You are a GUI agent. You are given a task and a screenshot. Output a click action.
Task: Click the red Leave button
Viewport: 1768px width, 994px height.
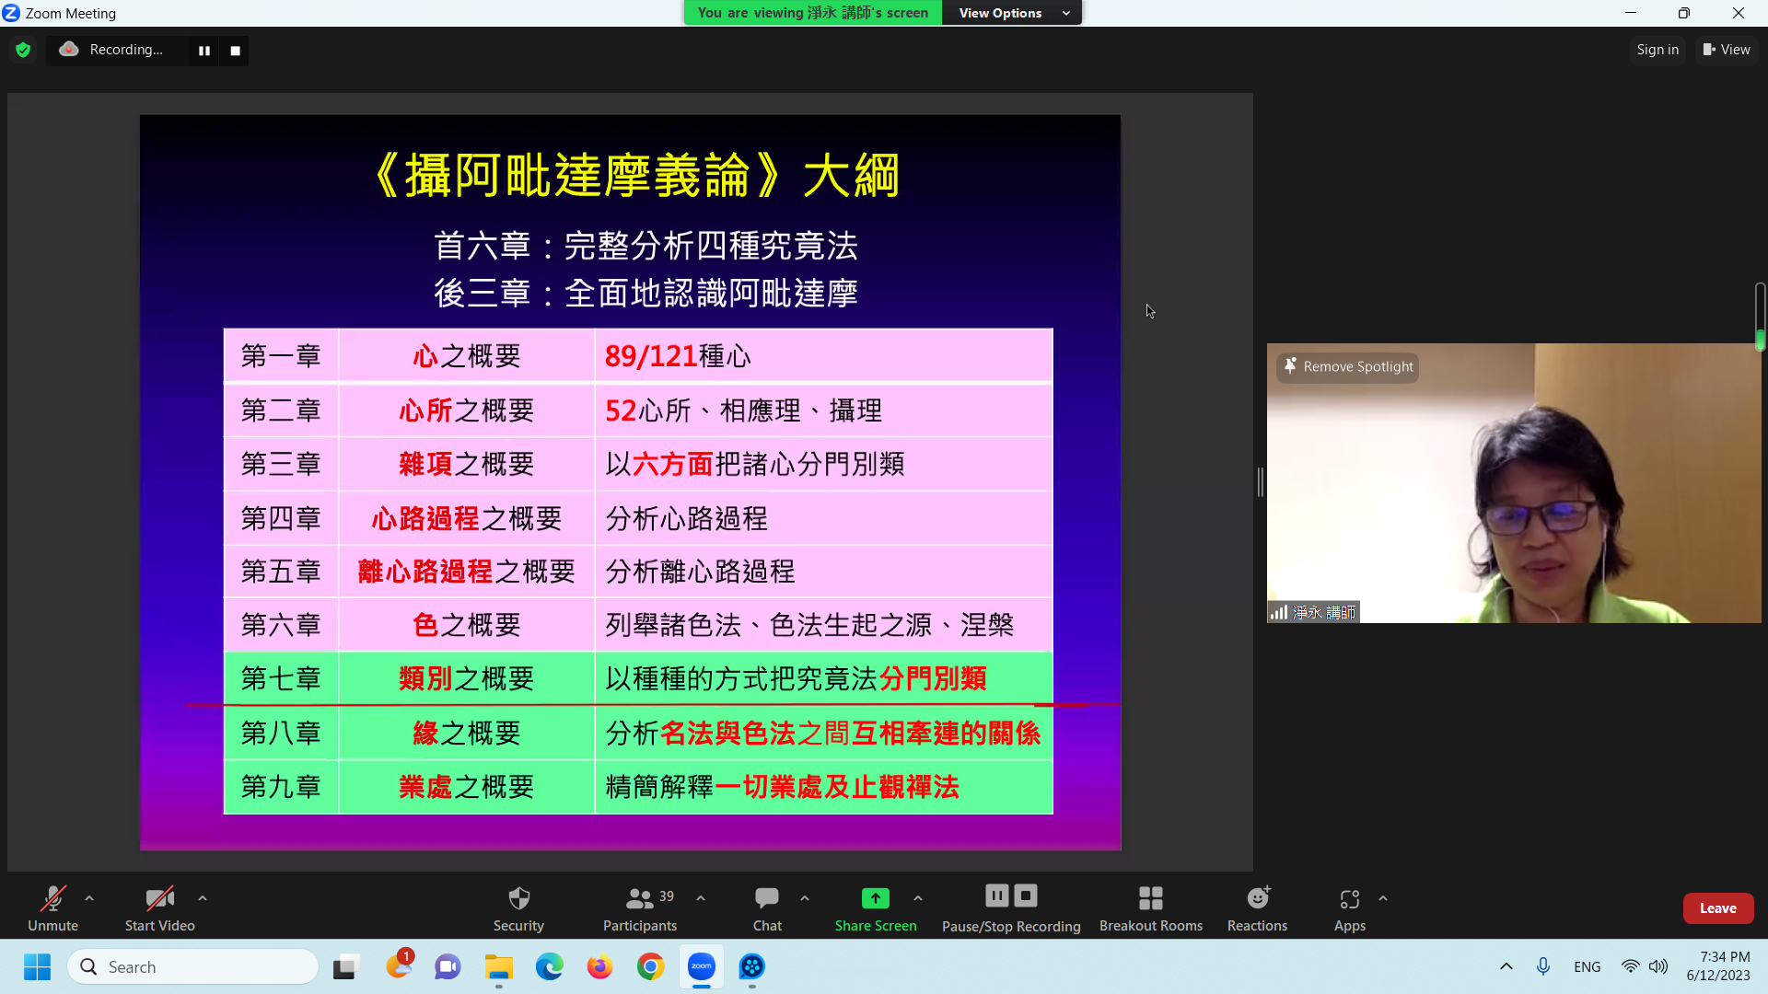[x=1717, y=907]
